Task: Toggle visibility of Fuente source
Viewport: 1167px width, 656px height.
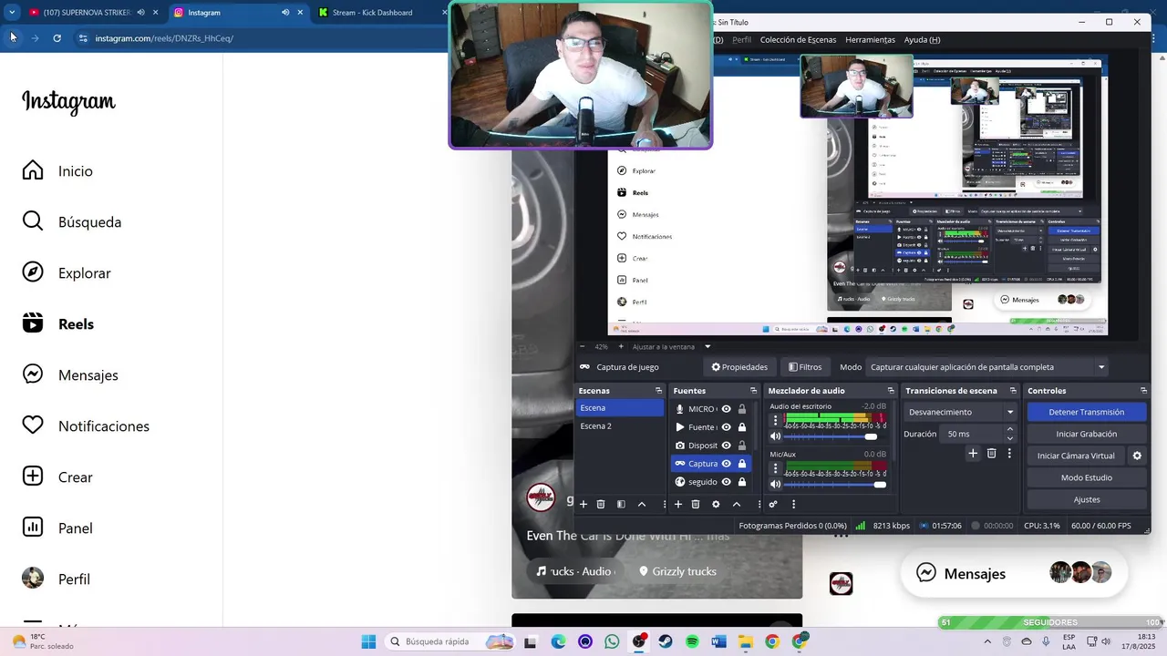Action: [x=726, y=427]
